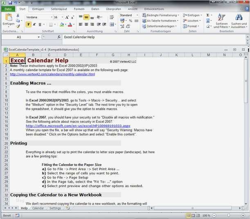Click the AutoSum sigma icon
250x219 pixels.
point(208,15)
